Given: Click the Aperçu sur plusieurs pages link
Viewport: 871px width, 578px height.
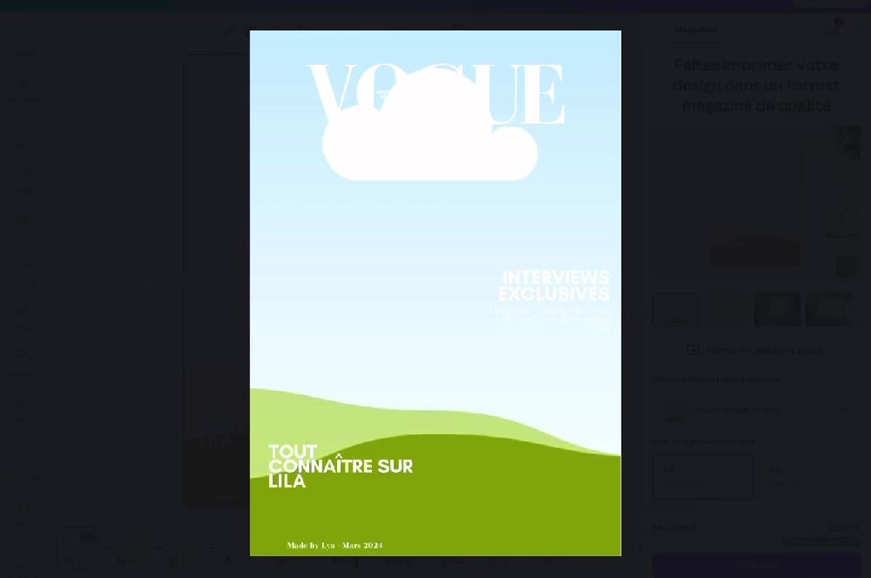Looking at the screenshot, I should click(763, 350).
